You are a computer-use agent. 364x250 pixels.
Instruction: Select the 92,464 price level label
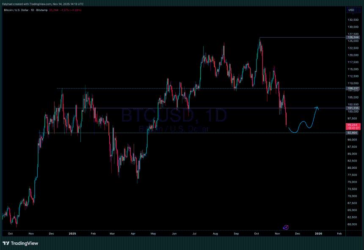352,133
